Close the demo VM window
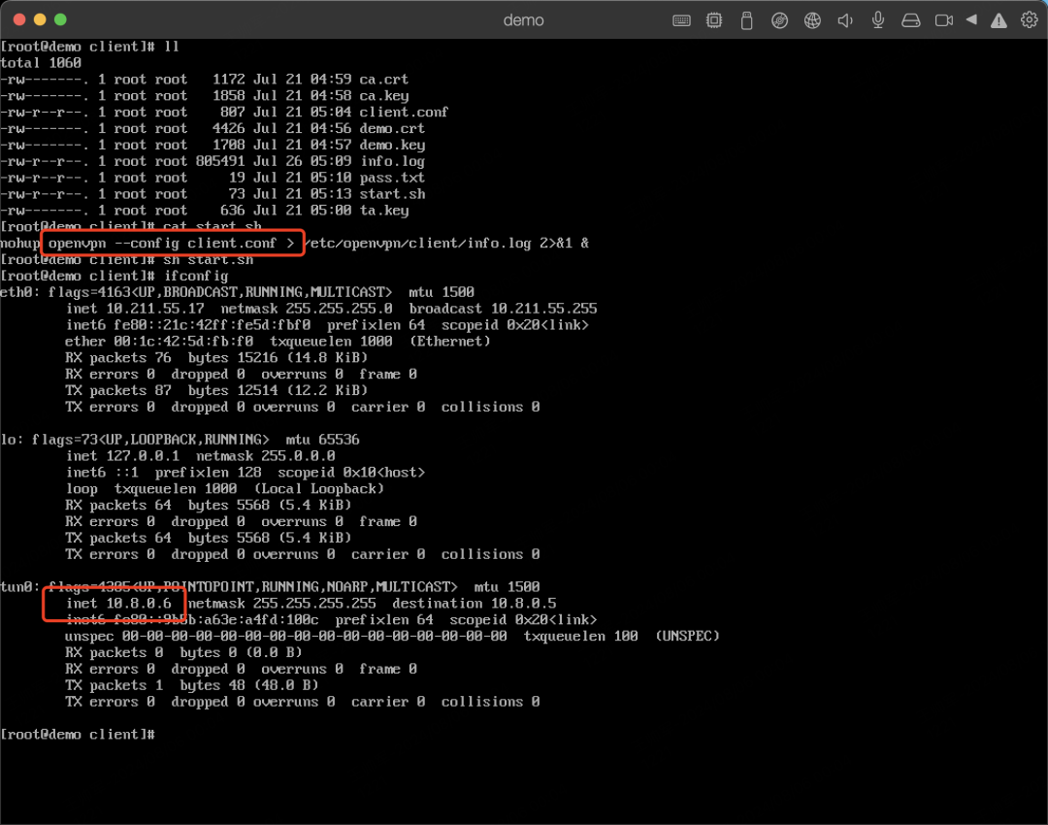The image size is (1048, 825). click(18, 19)
